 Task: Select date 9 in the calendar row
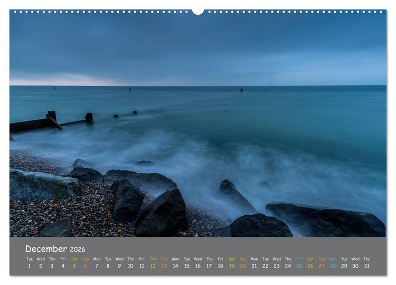coord(119,266)
